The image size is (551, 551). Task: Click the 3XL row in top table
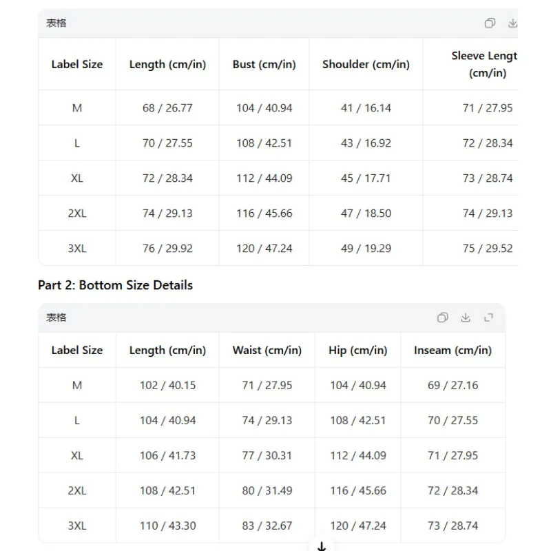278,249
